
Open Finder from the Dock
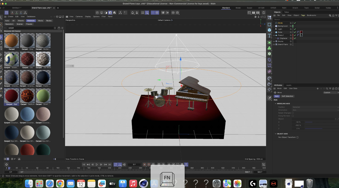coord(29,183)
